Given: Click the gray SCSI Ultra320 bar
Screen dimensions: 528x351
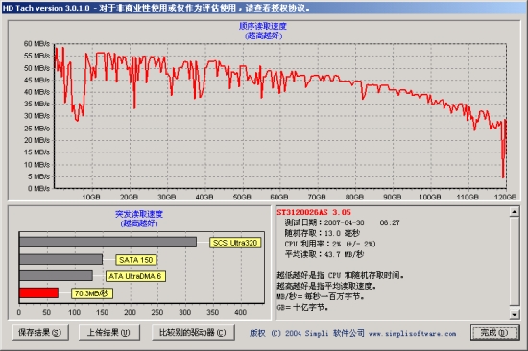Looking at the screenshot, I should coord(108,243).
